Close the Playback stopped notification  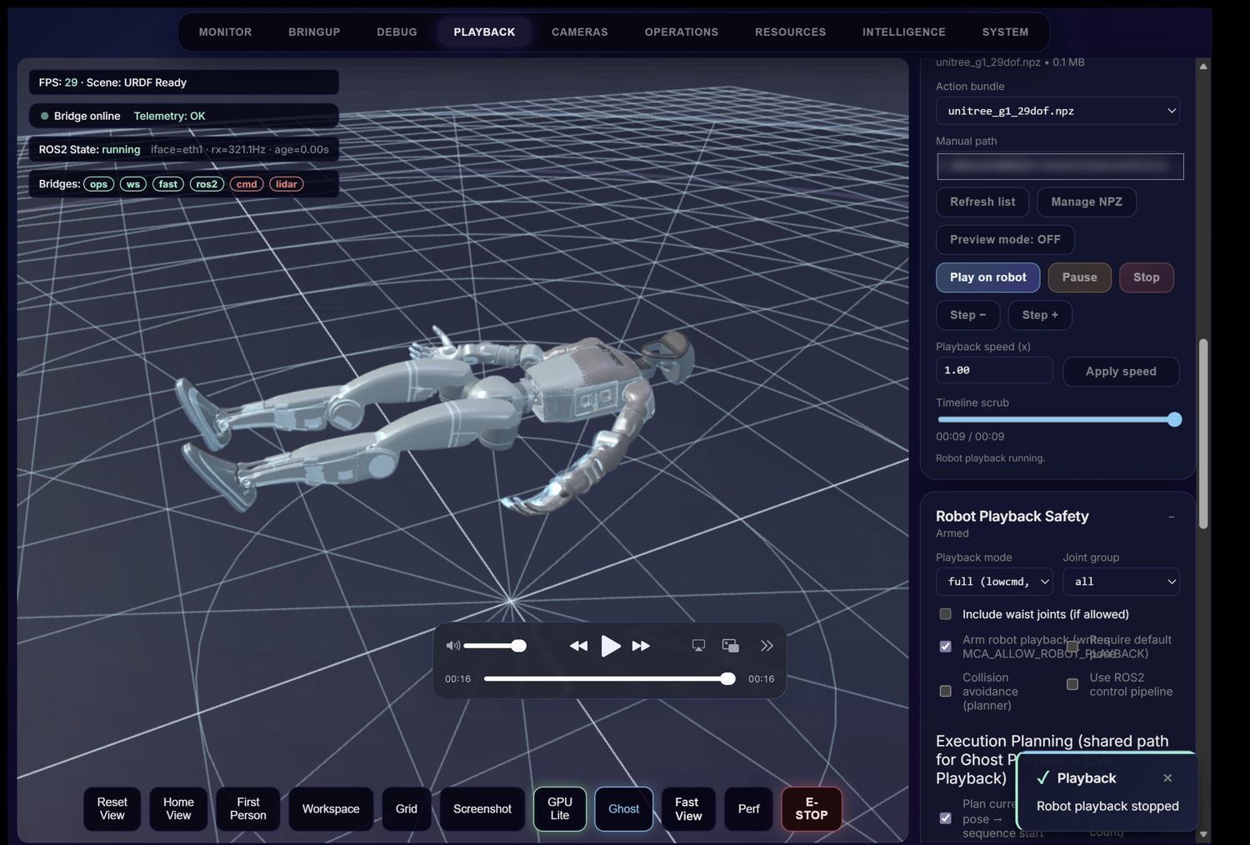coord(1167,777)
